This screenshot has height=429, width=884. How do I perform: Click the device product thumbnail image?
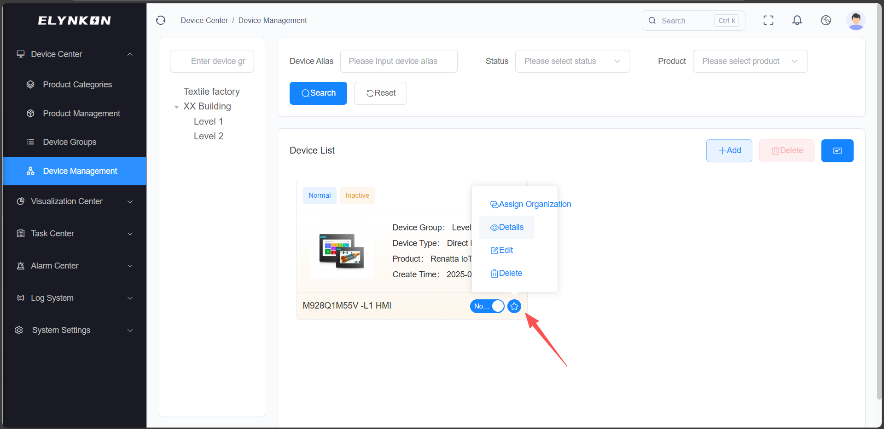tap(342, 251)
